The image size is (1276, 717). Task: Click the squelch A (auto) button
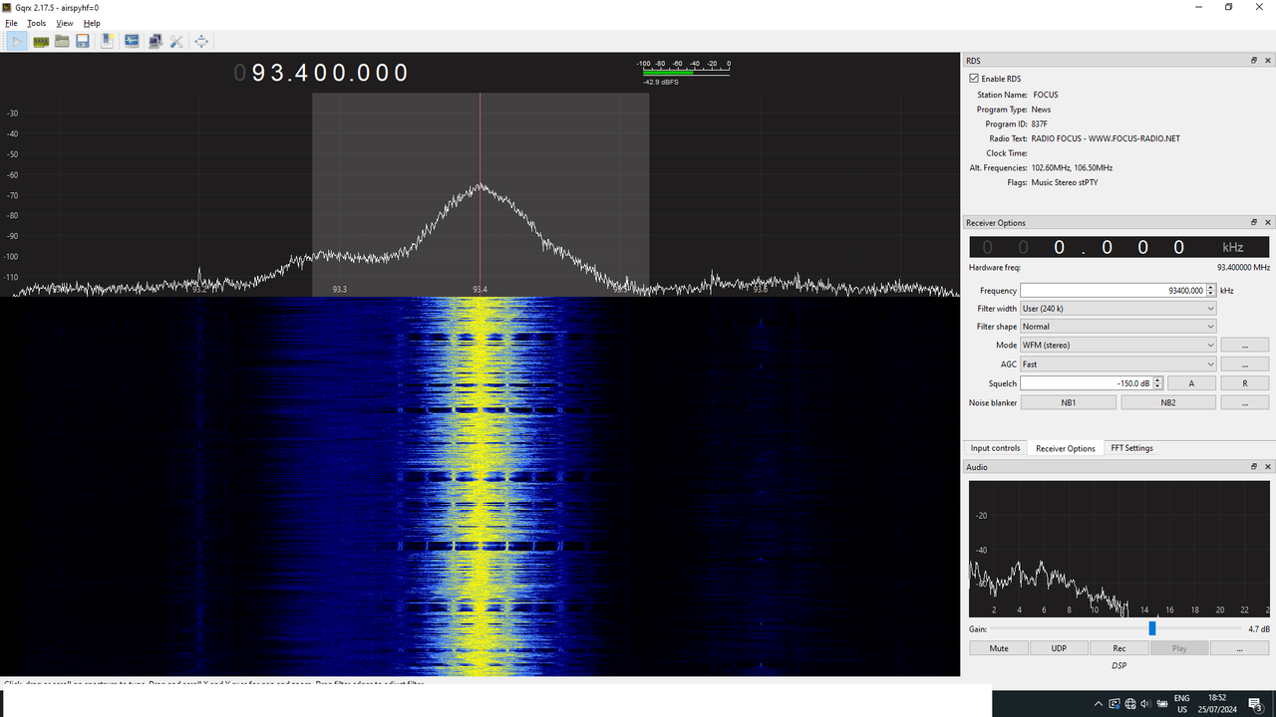[1191, 383]
